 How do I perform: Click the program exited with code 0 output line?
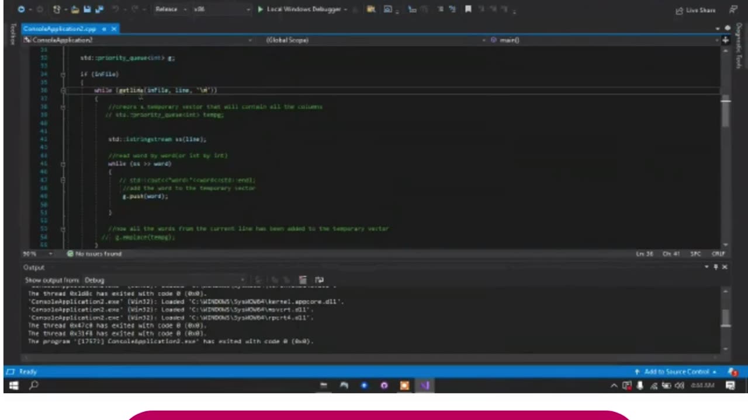point(171,341)
